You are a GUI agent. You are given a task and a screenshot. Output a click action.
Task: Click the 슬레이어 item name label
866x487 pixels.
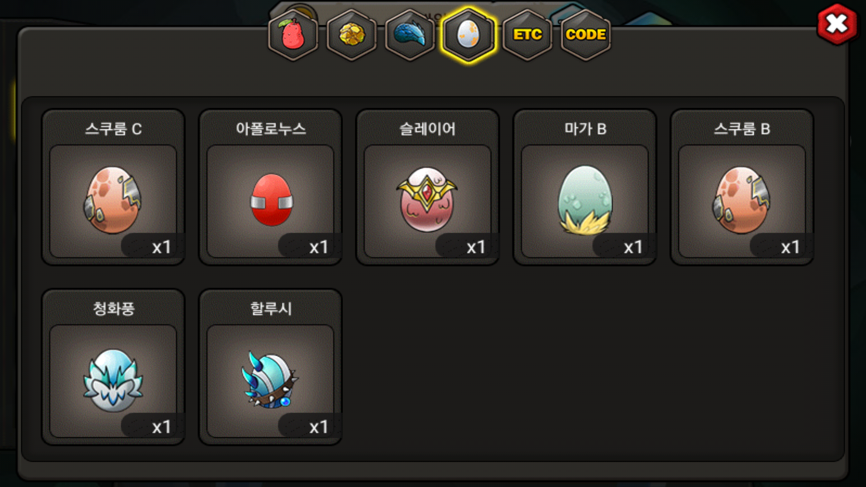coord(428,129)
